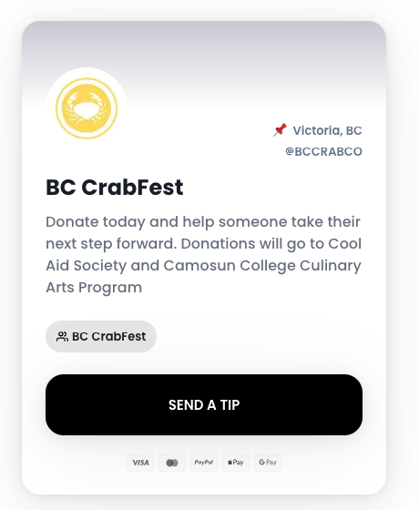Open the BC CrabFest team chip
Viewport: 419px width, 510px height.
click(101, 336)
